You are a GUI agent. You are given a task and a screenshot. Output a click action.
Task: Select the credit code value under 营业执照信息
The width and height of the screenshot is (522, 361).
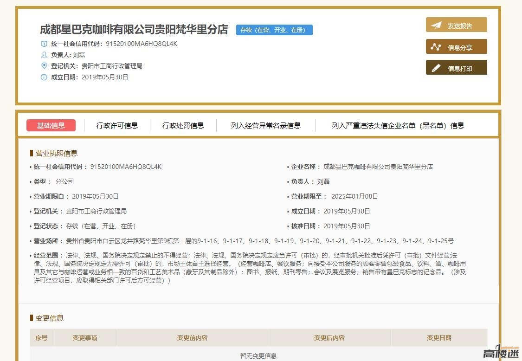126,167
